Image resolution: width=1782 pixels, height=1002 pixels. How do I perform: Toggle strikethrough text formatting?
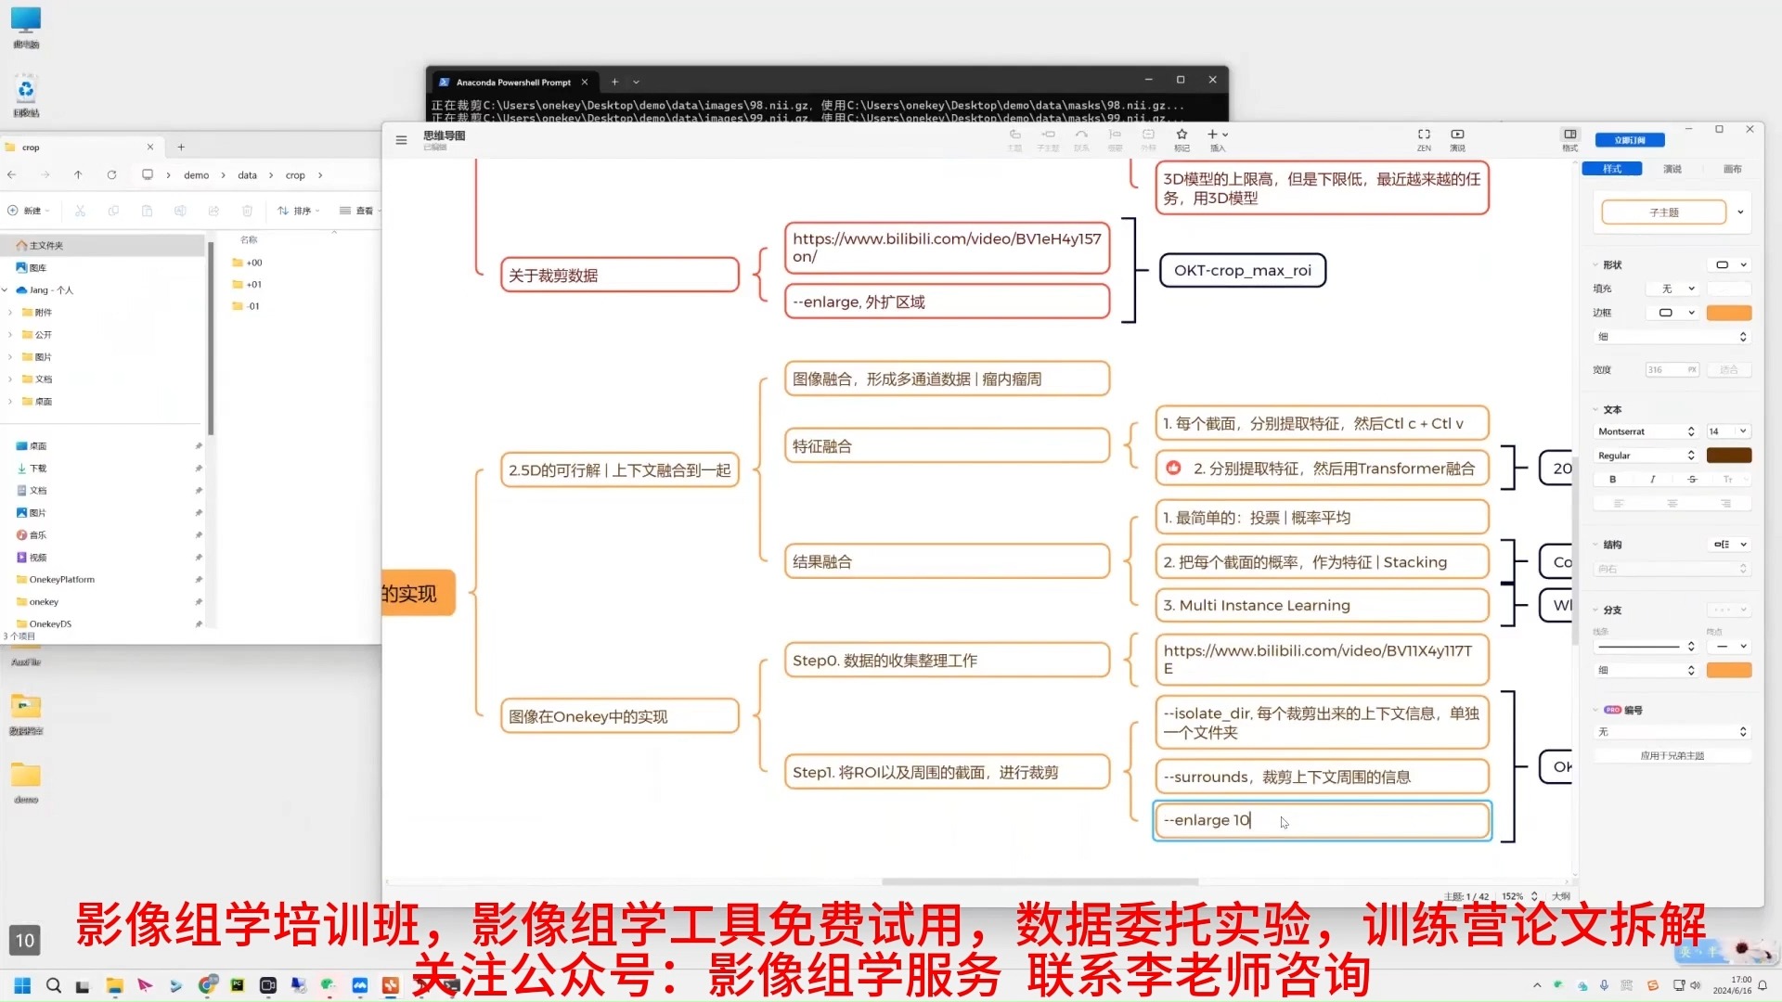click(1692, 480)
